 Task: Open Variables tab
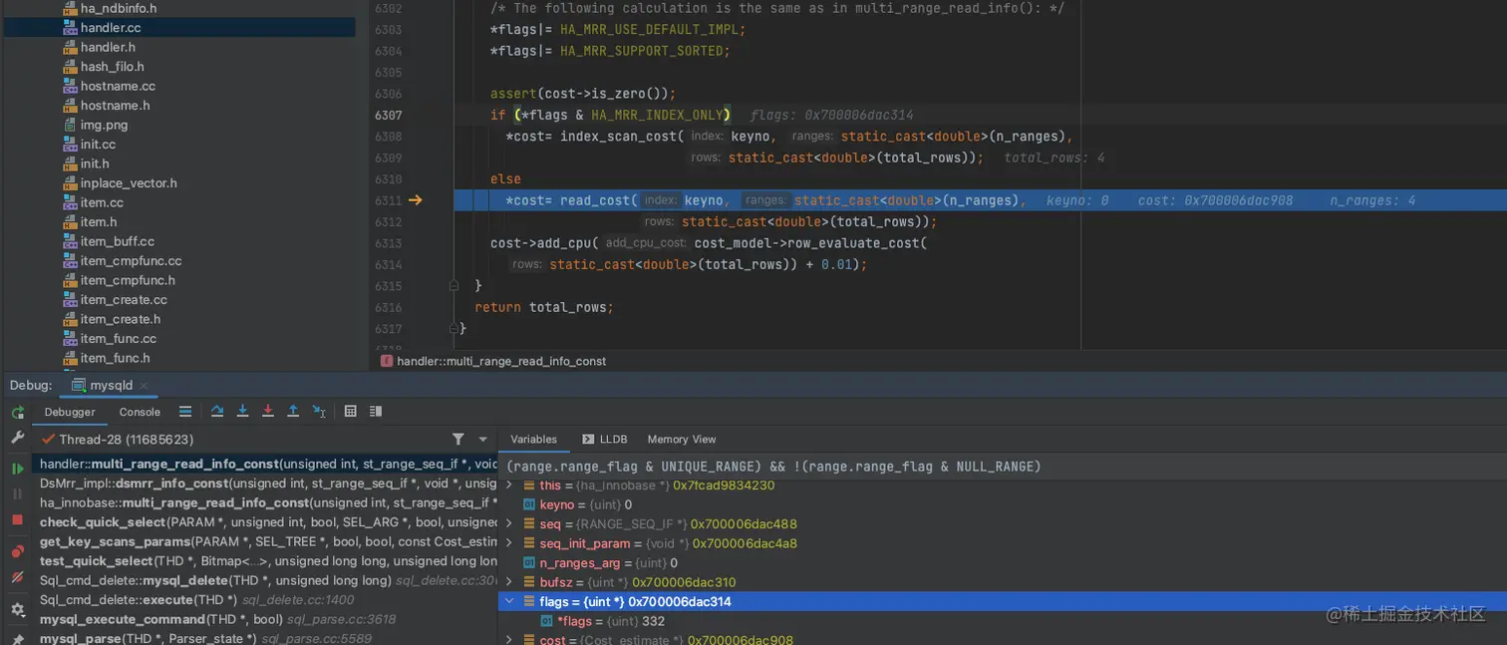click(x=533, y=439)
